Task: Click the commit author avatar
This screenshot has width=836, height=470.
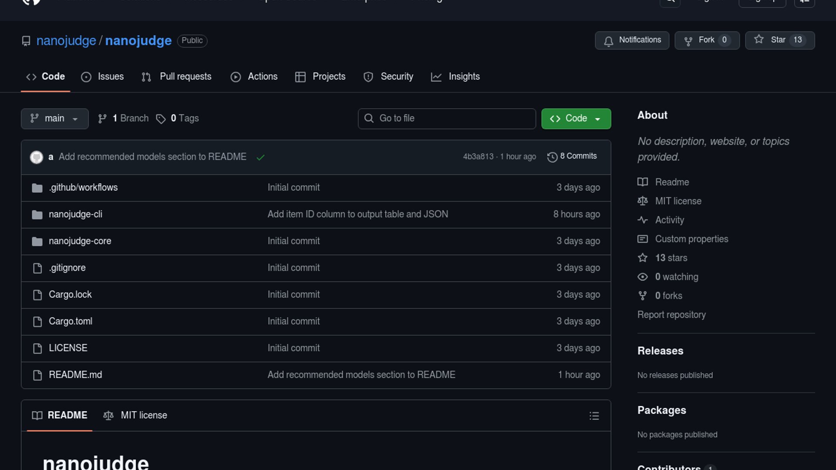Action: [37, 157]
